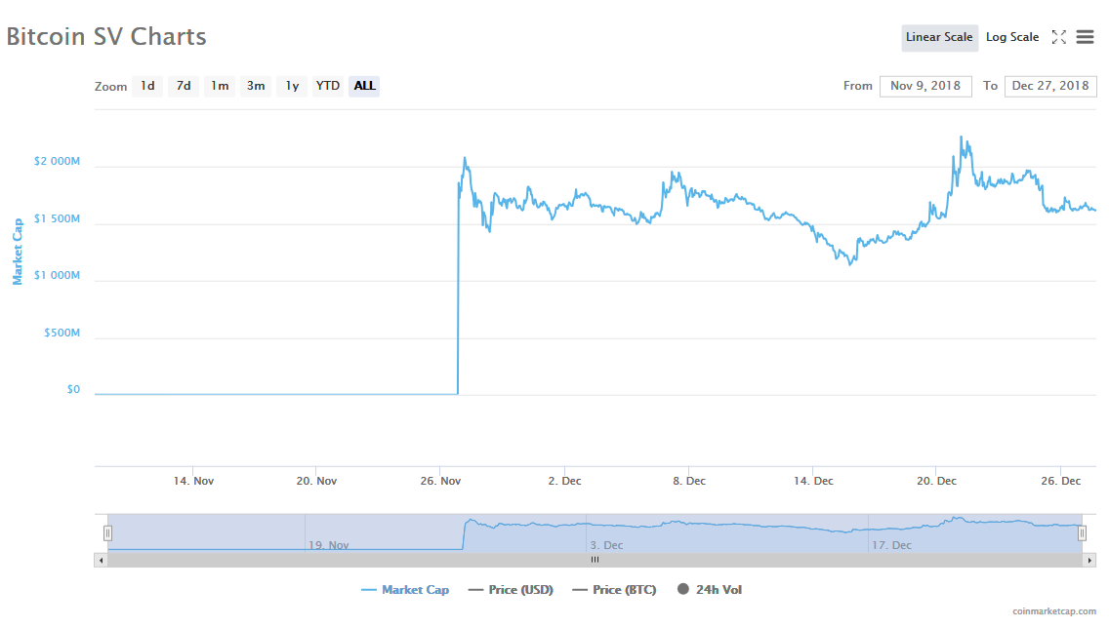Click the 20. Nov date label
The image size is (1109, 629).
(317, 481)
